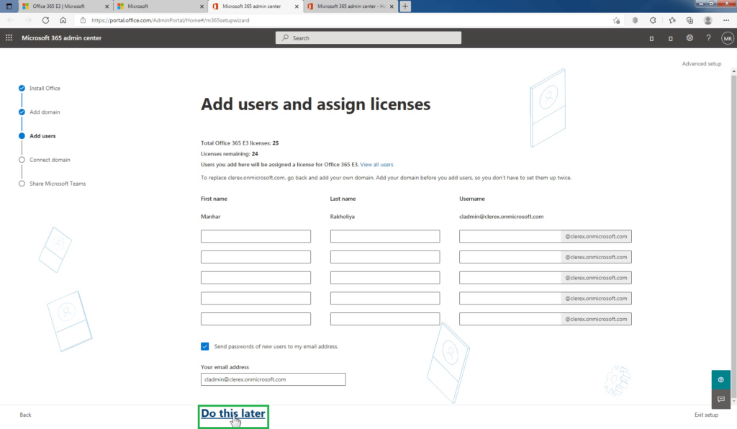Close the active Microsoft 365 admin center tab
The image size is (737, 429).
pos(297,6)
